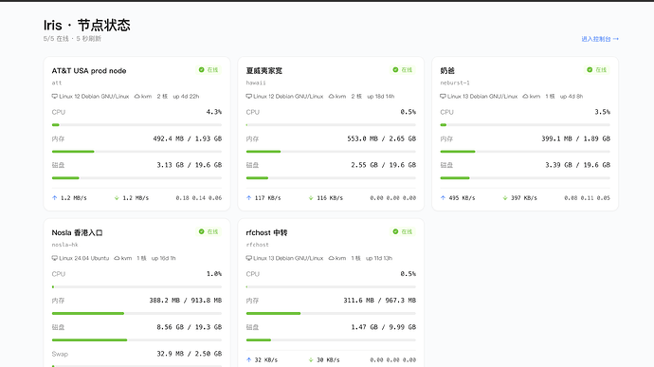
Task: Click the online status icon on 夏威夷家宽 card
Action: point(395,70)
